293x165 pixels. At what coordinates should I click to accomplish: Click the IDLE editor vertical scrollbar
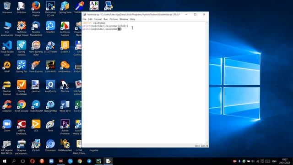(206, 82)
